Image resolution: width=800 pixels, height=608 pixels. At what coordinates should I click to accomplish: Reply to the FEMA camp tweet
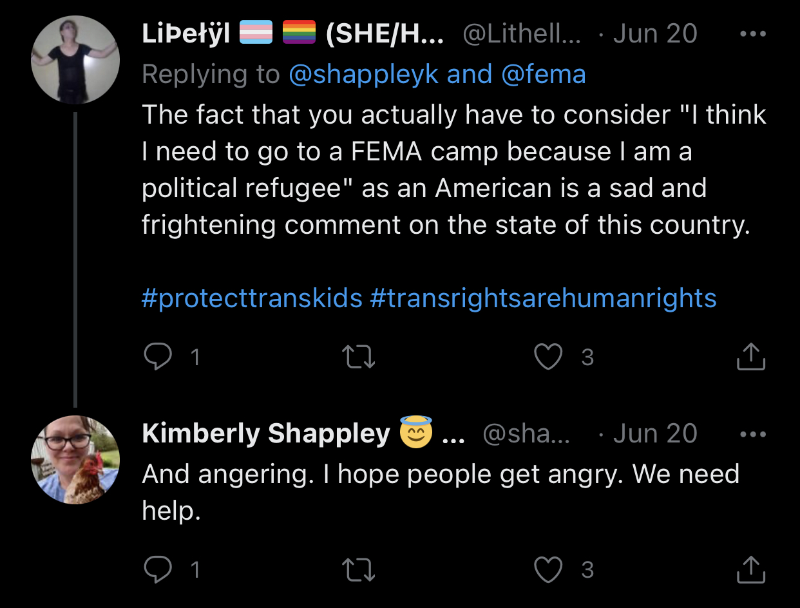(x=157, y=356)
